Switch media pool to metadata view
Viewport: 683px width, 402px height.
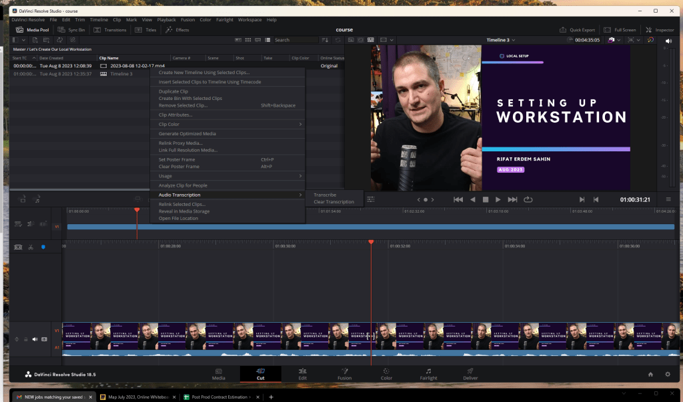[238, 39]
